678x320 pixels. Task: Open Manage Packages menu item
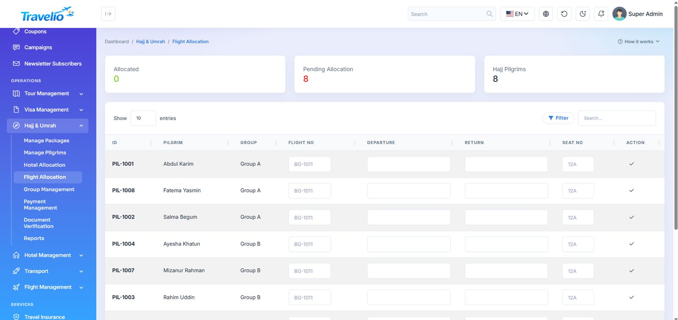coord(47,141)
